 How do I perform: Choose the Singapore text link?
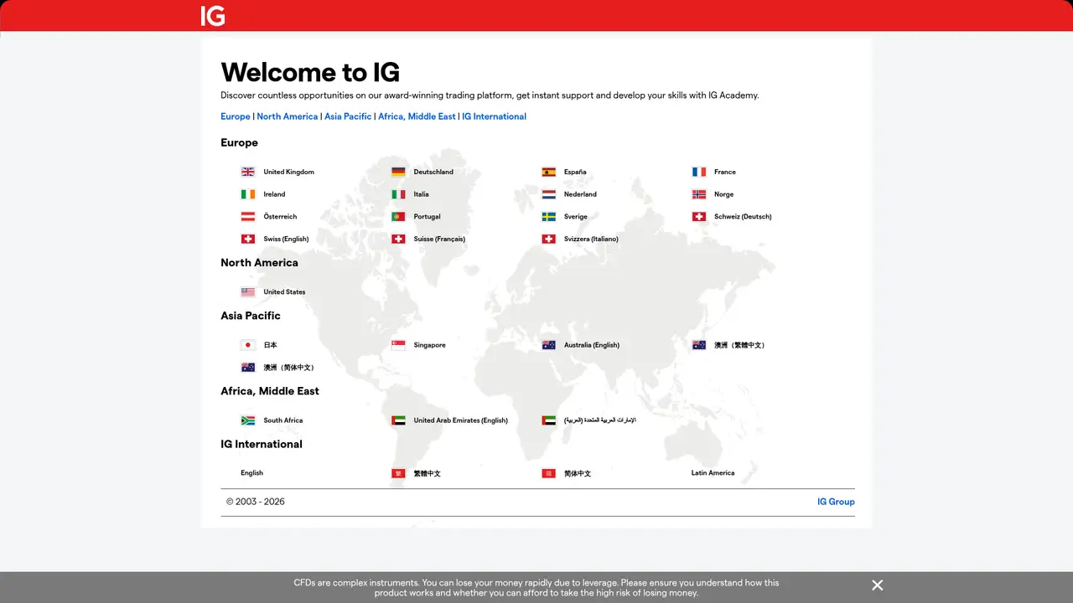point(429,345)
